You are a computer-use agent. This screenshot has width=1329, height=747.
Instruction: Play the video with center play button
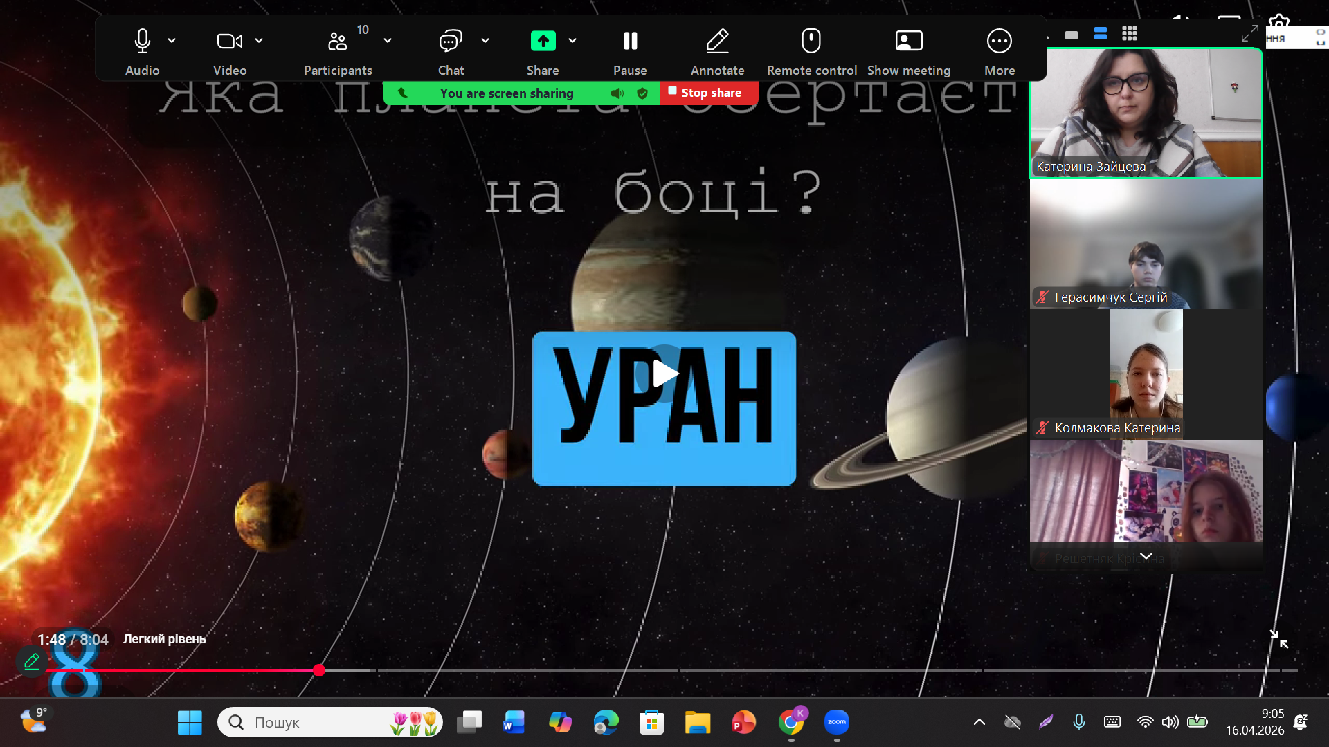pos(664,373)
